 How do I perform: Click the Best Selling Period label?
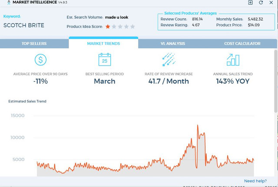tap(105, 74)
